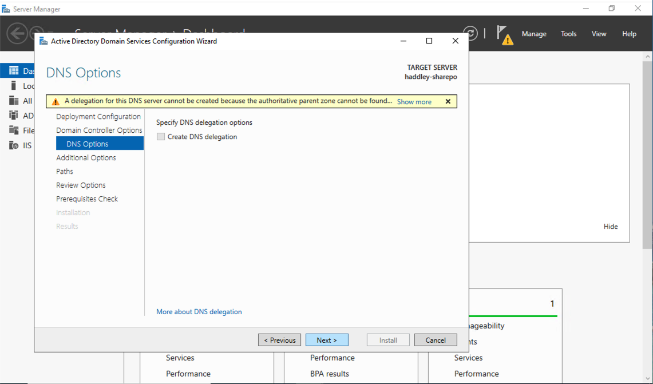Click the Server Manager back arrow icon
Viewport: 653px width, 384px height.
point(17,33)
